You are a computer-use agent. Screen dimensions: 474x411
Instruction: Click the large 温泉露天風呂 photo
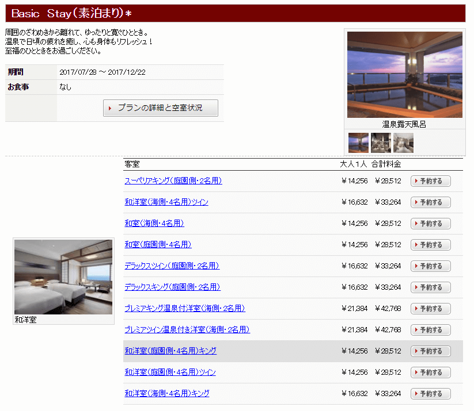click(x=404, y=75)
